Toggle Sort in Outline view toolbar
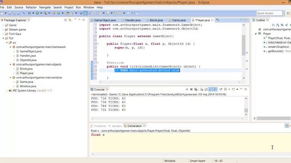The height and width of the screenshot is (163, 291). (278, 25)
